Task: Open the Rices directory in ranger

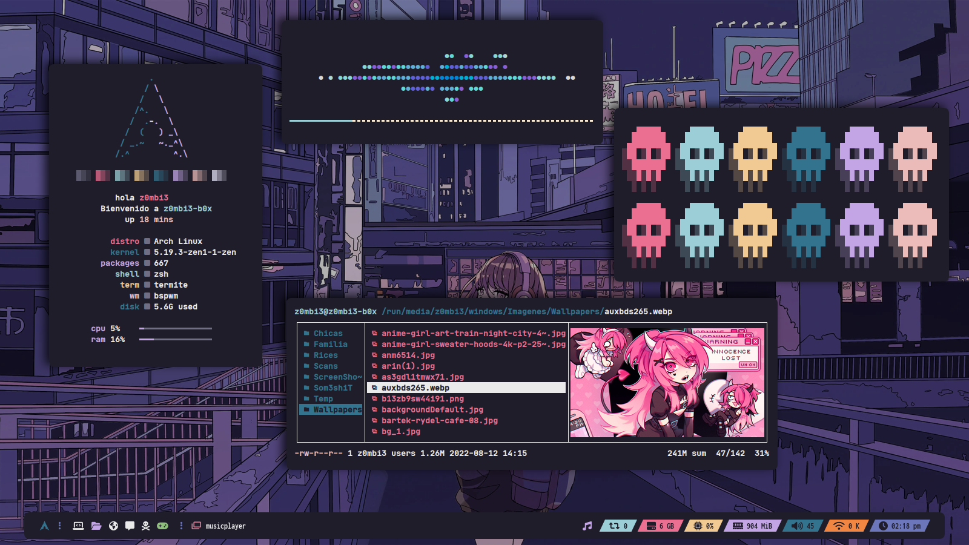Action: pyautogui.click(x=326, y=355)
